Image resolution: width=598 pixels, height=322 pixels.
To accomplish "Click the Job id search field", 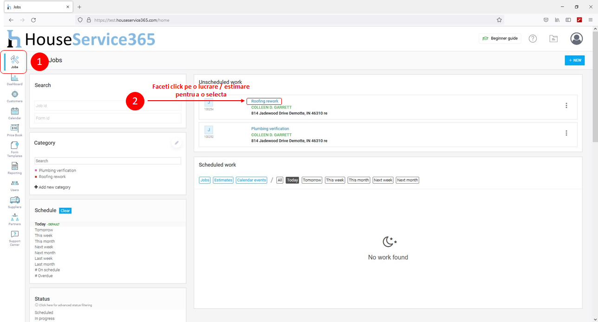I will pos(108,106).
